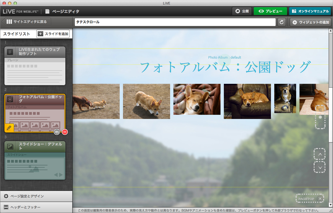Click the vertical scrollbar of the canvas
The width and height of the screenshot is (333, 213).
click(331, 115)
